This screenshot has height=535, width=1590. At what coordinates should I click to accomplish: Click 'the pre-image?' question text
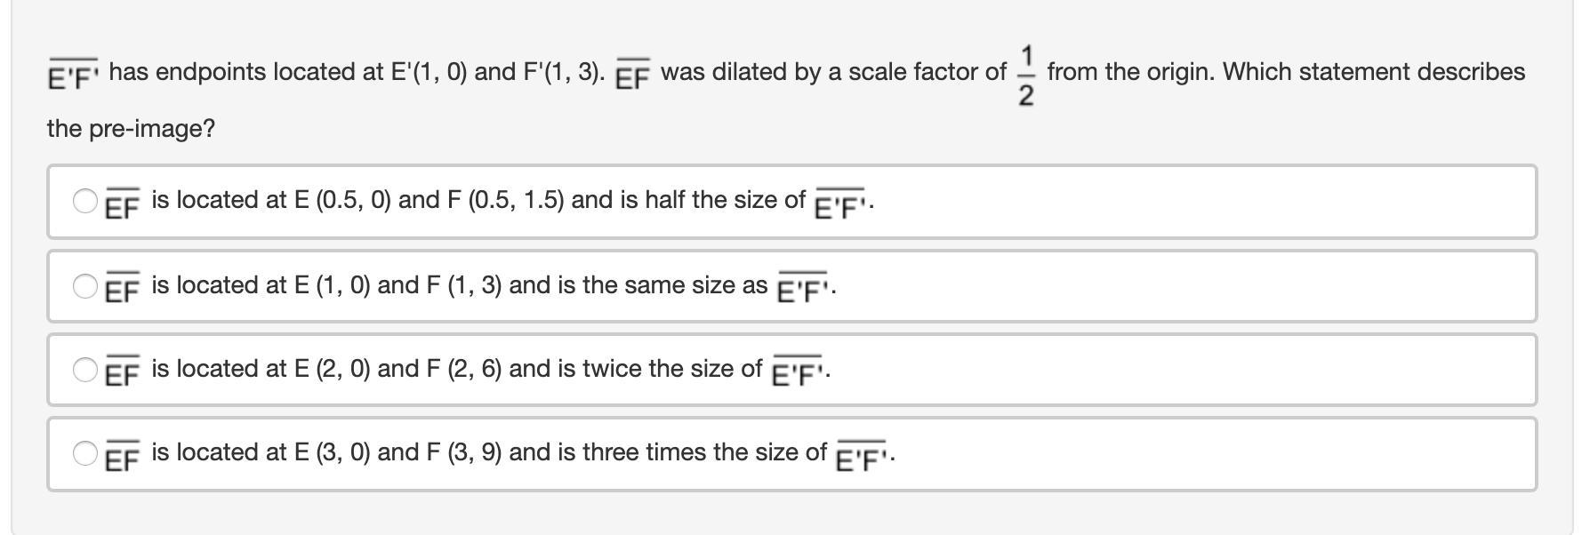pos(131,129)
